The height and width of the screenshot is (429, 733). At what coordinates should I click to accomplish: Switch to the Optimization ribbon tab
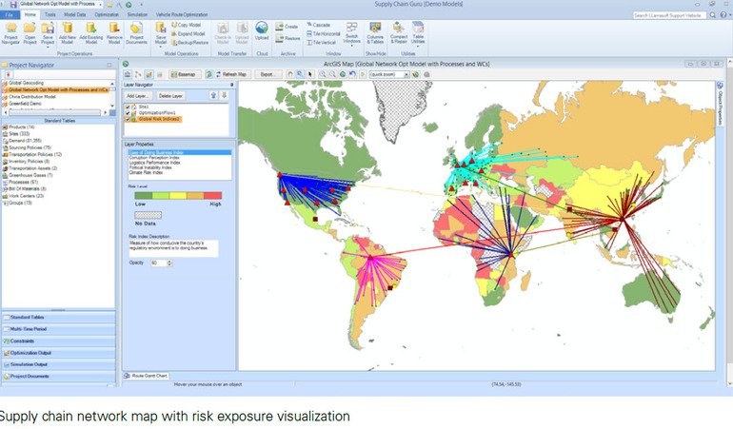(x=107, y=15)
